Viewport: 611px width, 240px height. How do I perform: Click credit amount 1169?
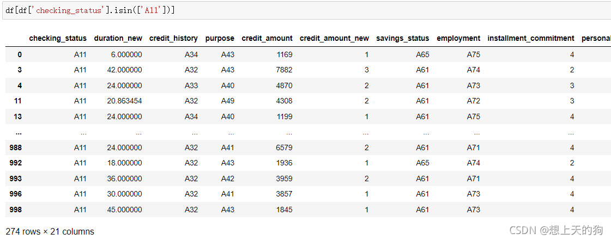click(x=284, y=54)
